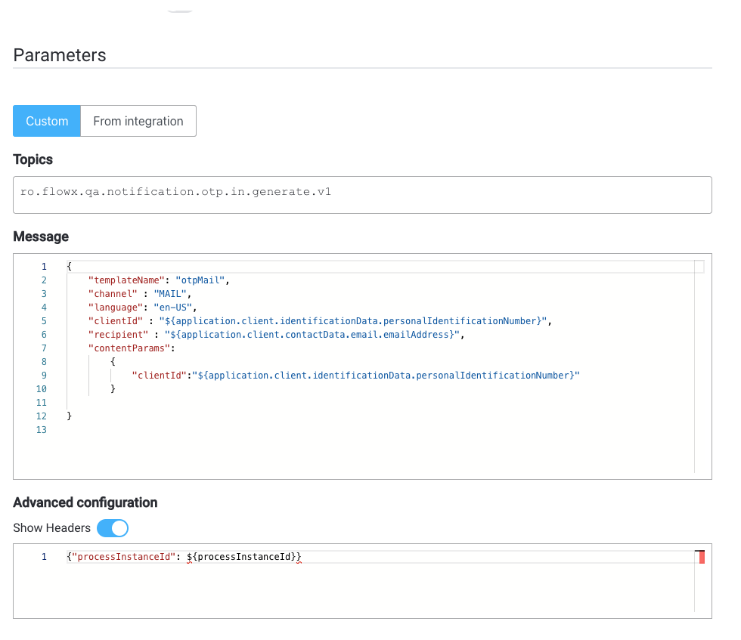Click the emailAddress expression on line 6
The width and height of the screenshot is (741, 640).
(x=312, y=335)
